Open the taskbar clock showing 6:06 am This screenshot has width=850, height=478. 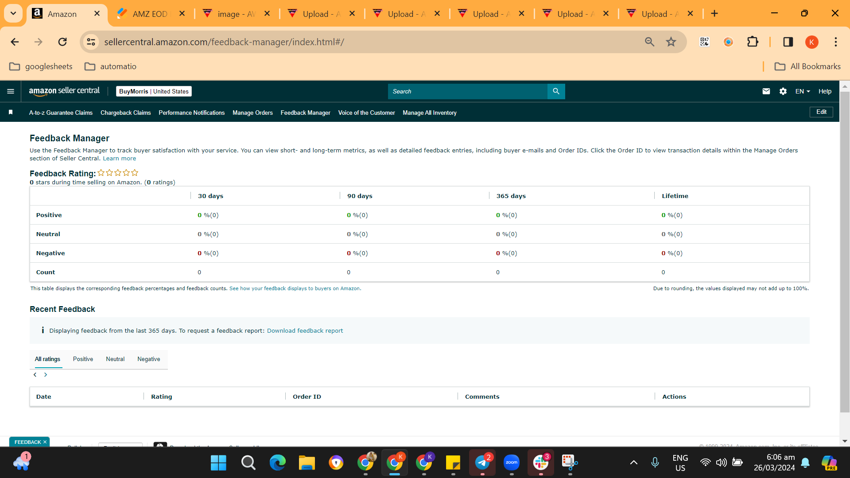[x=774, y=463]
